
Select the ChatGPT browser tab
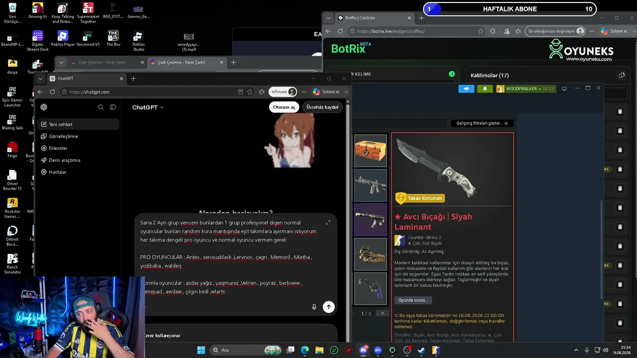click(86, 79)
